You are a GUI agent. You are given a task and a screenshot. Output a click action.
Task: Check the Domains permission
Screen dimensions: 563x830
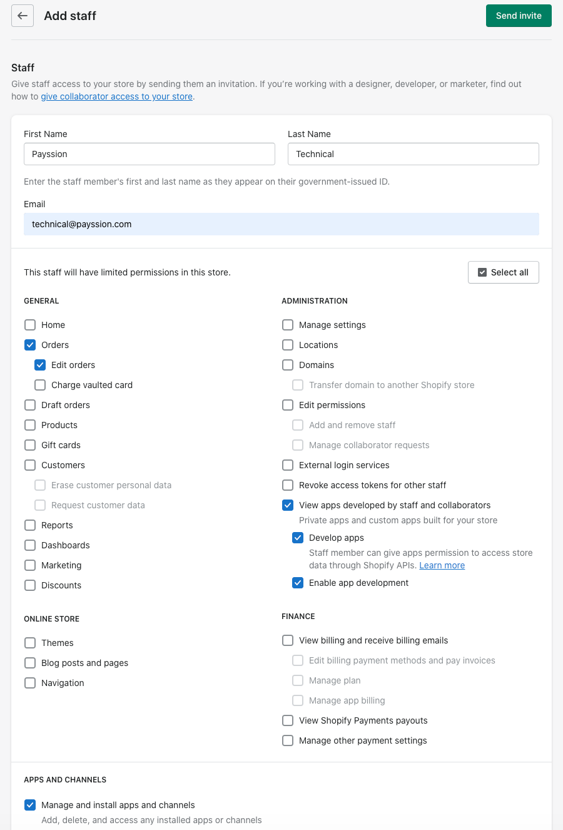[x=287, y=364]
